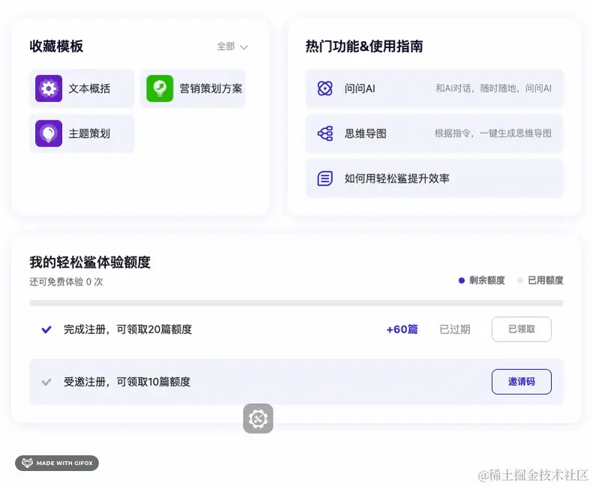Click the 主题策划 purple lightbulb icon
593x486 pixels.
49,133
